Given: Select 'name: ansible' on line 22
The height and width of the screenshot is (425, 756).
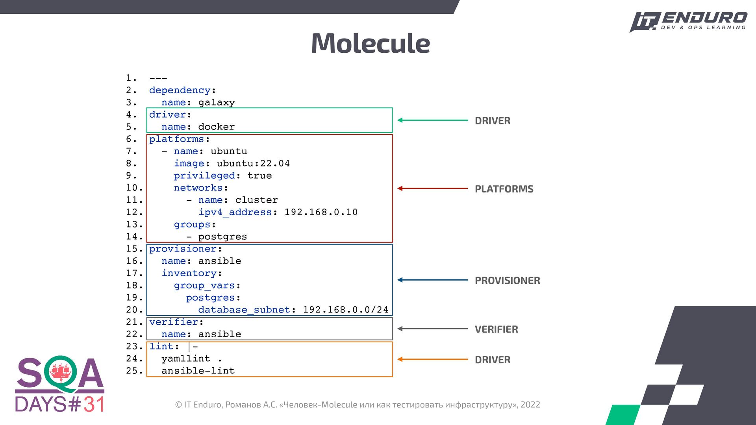Looking at the screenshot, I should [x=201, y=334].
